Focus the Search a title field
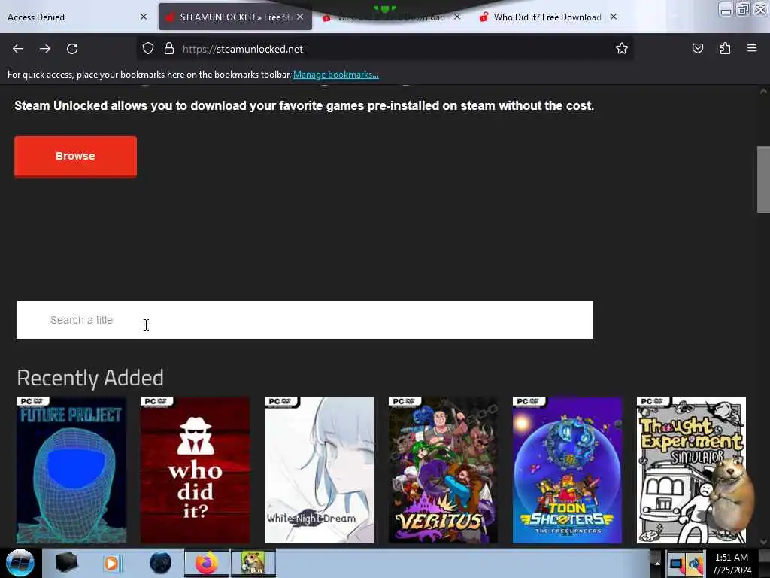Image resolution: width=770 pixels, height=578 pixels. [305, 320]
